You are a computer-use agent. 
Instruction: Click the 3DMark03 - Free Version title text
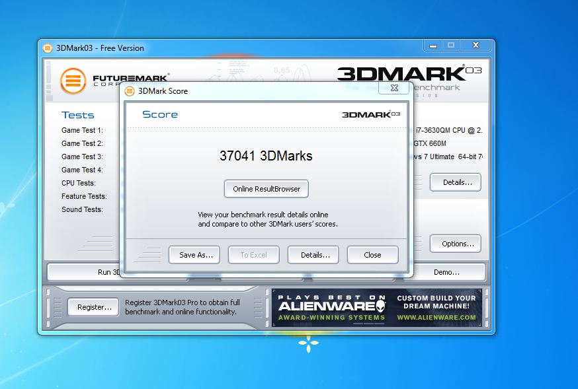click(x=100, y=48)
